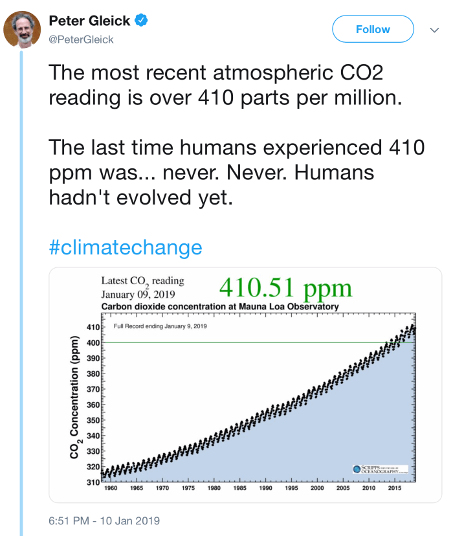This screenshot has height=536, width=453.
Task: Click the Scripps Oceanography logo in chart
Action: (379, 468)
